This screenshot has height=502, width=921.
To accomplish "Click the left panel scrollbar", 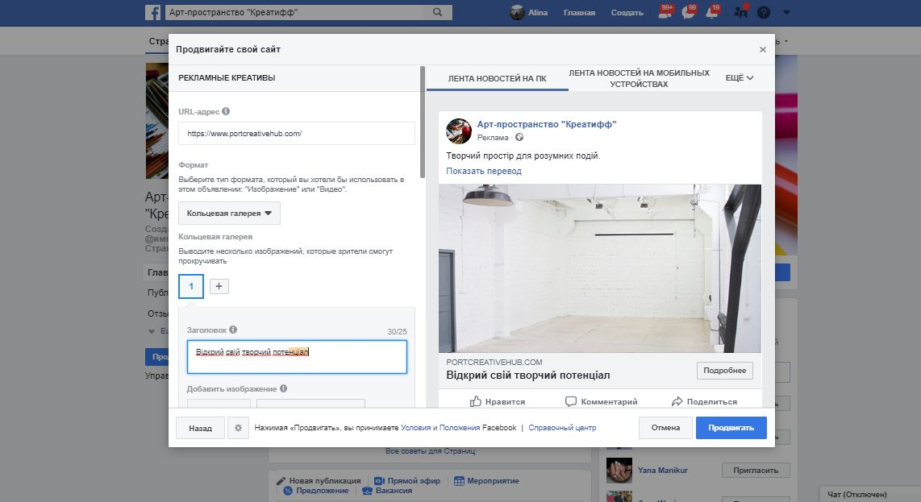I will point(423,122).
